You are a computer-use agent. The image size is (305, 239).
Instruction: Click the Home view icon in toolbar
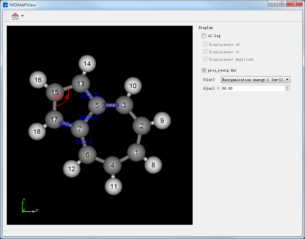15,16
